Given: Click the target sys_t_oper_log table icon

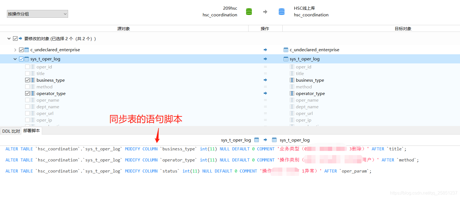Looking at the screenshot, I should (286, 59).
